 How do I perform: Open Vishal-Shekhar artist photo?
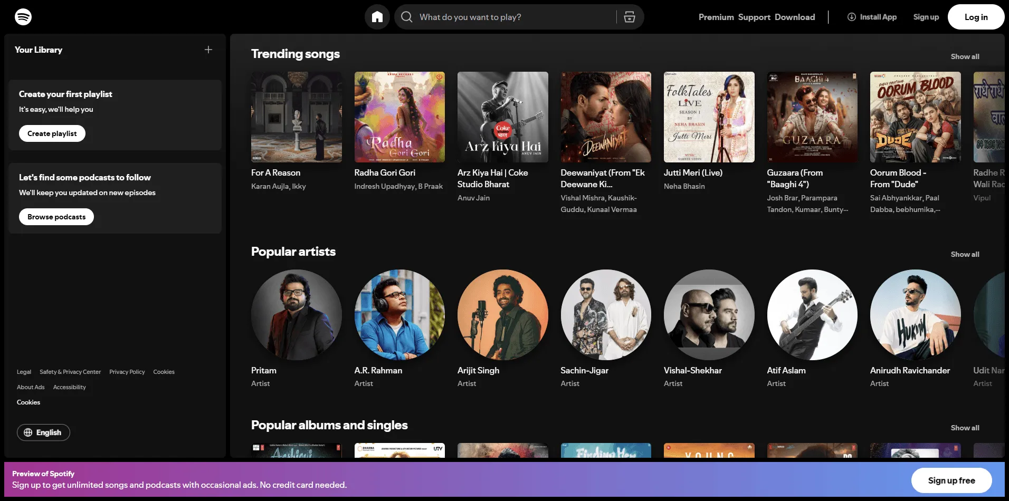tap(709, 315)
